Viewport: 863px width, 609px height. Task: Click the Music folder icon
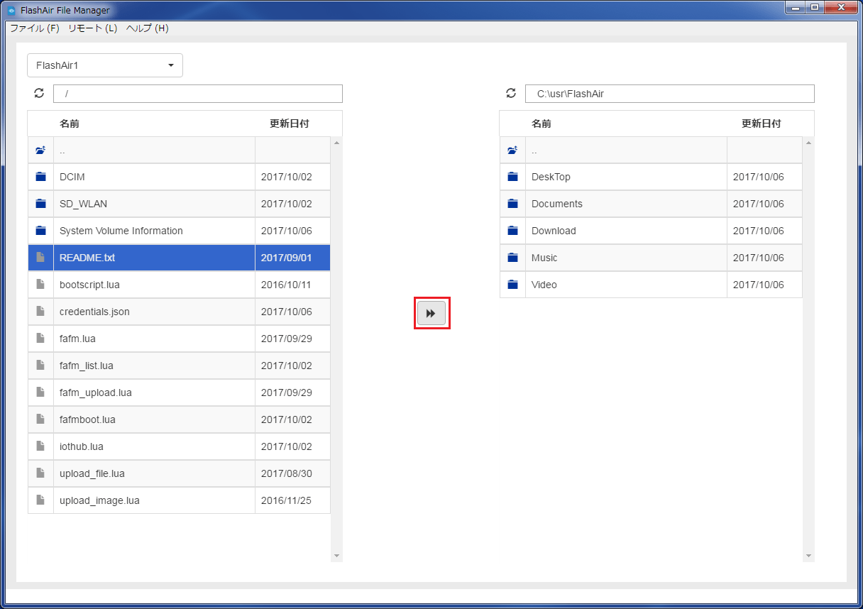click(x=512, y=258)
